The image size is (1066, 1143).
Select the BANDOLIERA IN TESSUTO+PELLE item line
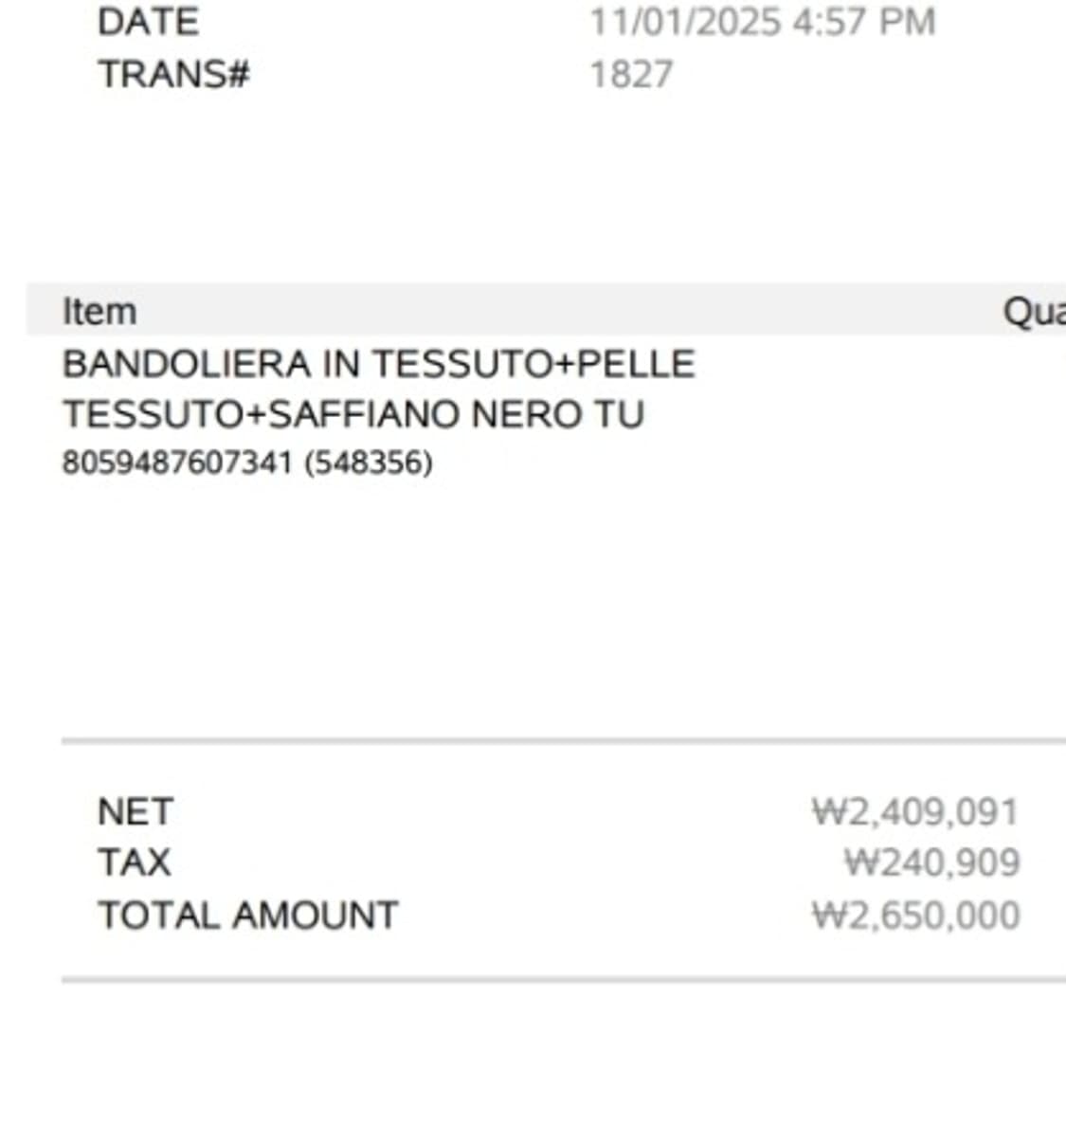[x=378, y=364]
